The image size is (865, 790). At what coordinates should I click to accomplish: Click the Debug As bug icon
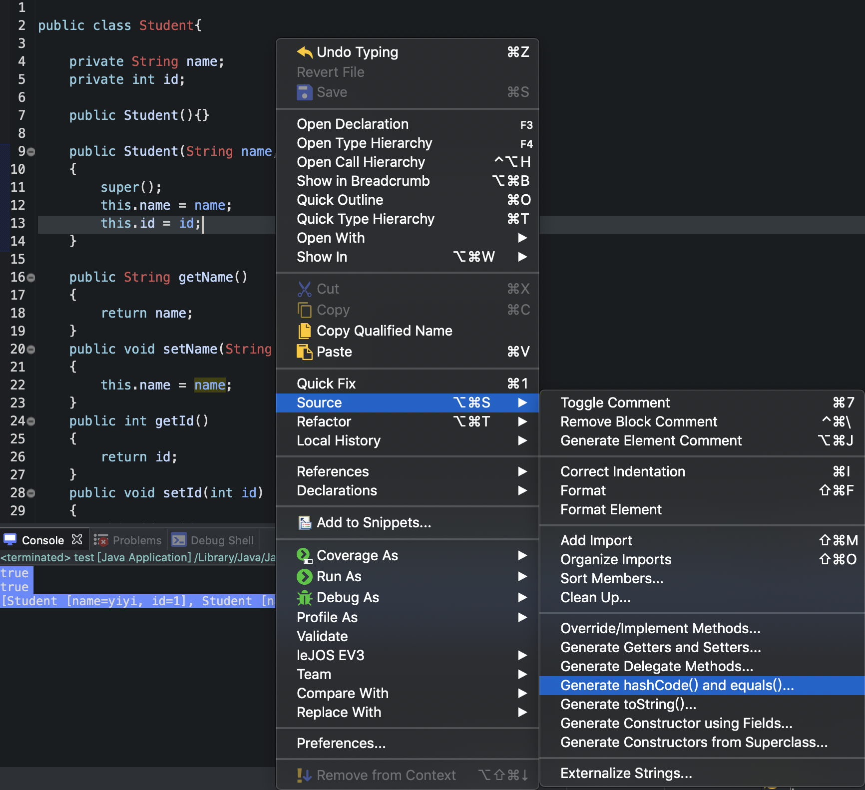pos(304,597)
